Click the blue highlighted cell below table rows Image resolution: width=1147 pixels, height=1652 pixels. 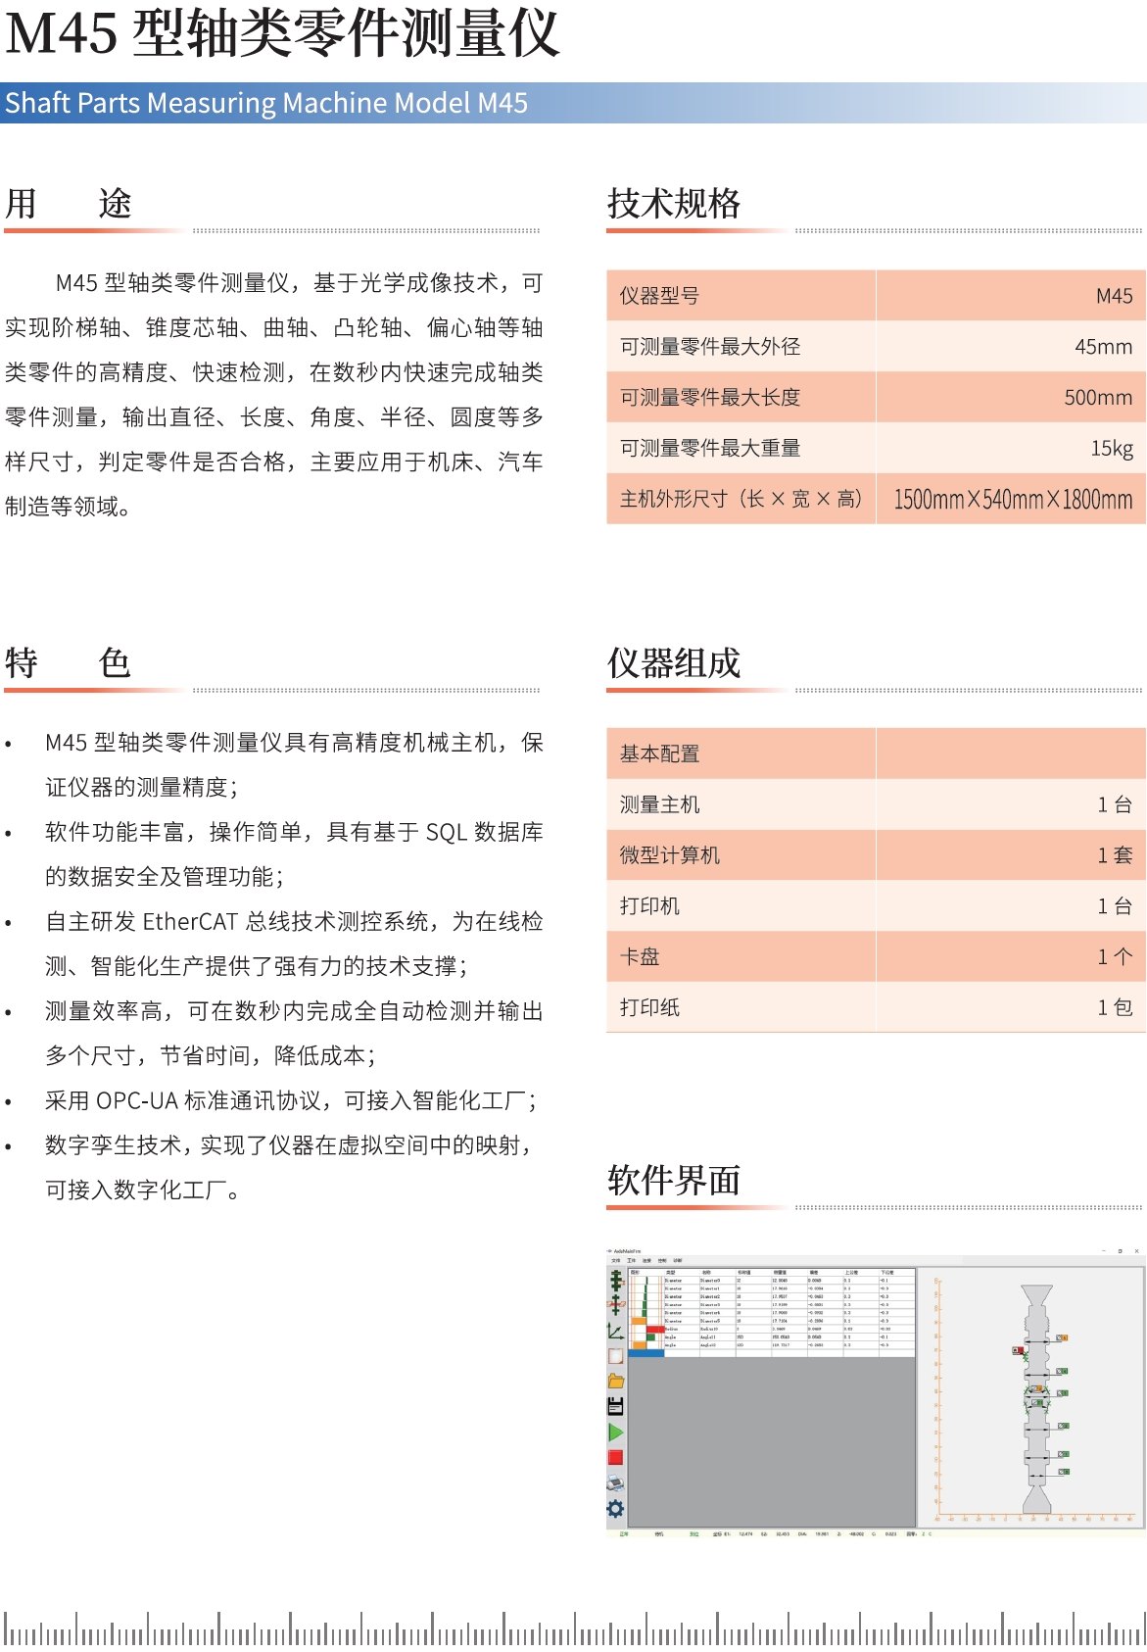(x=646, y=1353)
